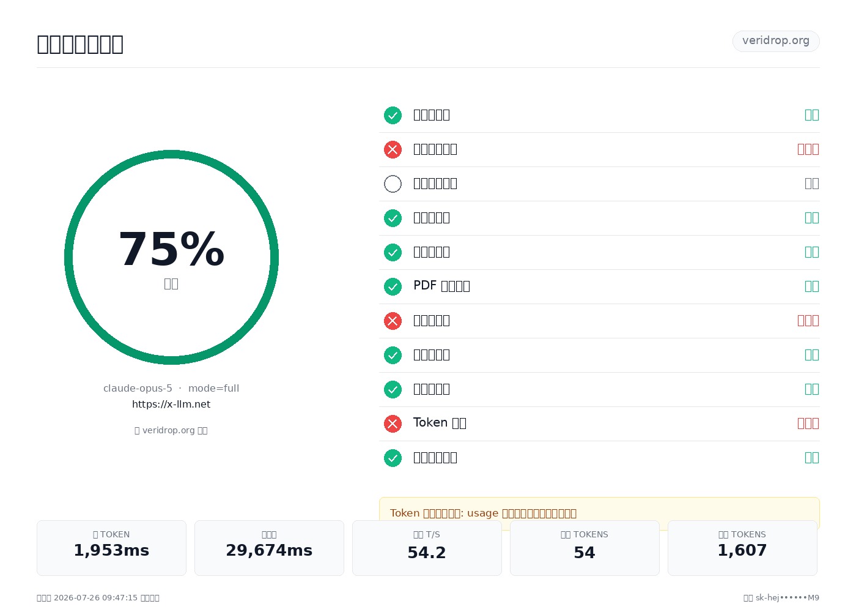Click the 75% circular score ring
856x612 pixels.
(171, 257)
